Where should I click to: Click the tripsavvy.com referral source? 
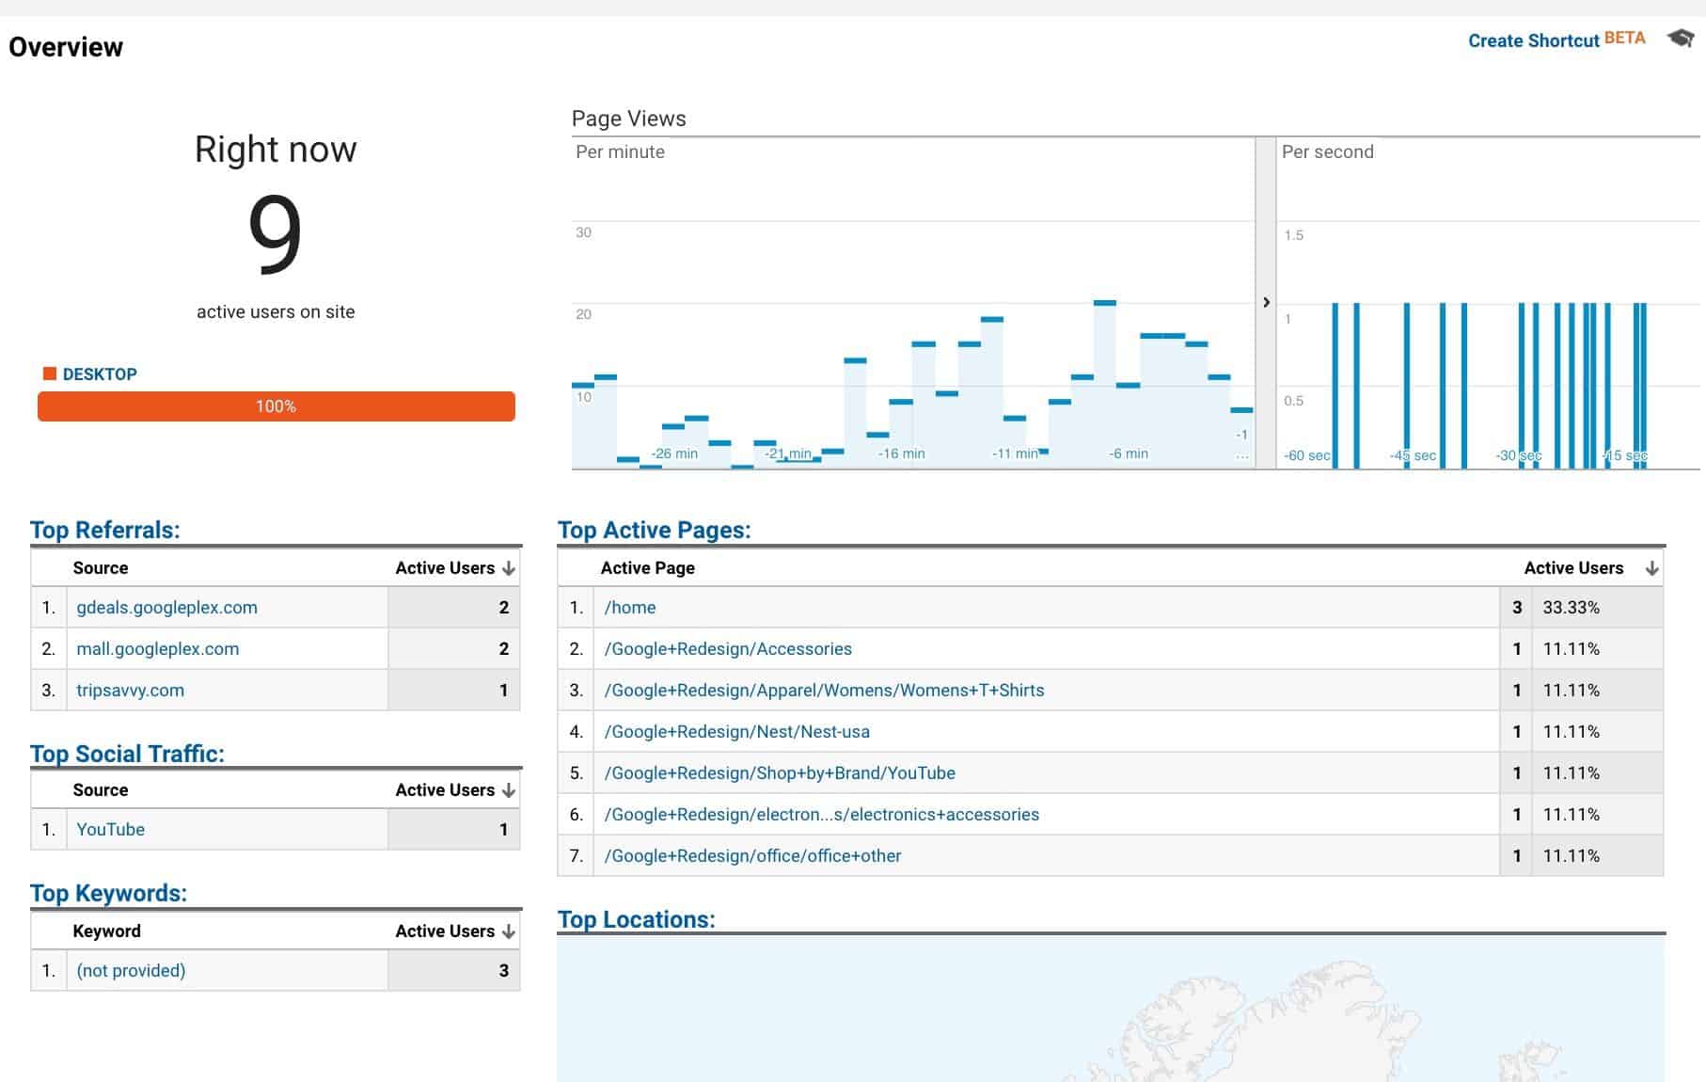130,691
